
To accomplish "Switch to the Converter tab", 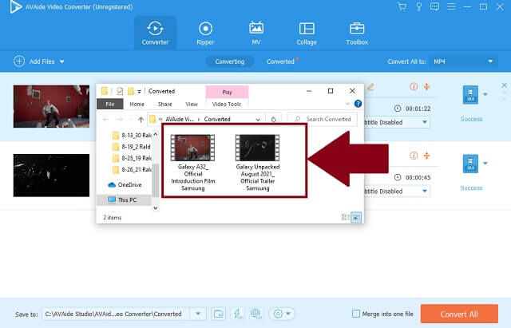I will point(155,33).
